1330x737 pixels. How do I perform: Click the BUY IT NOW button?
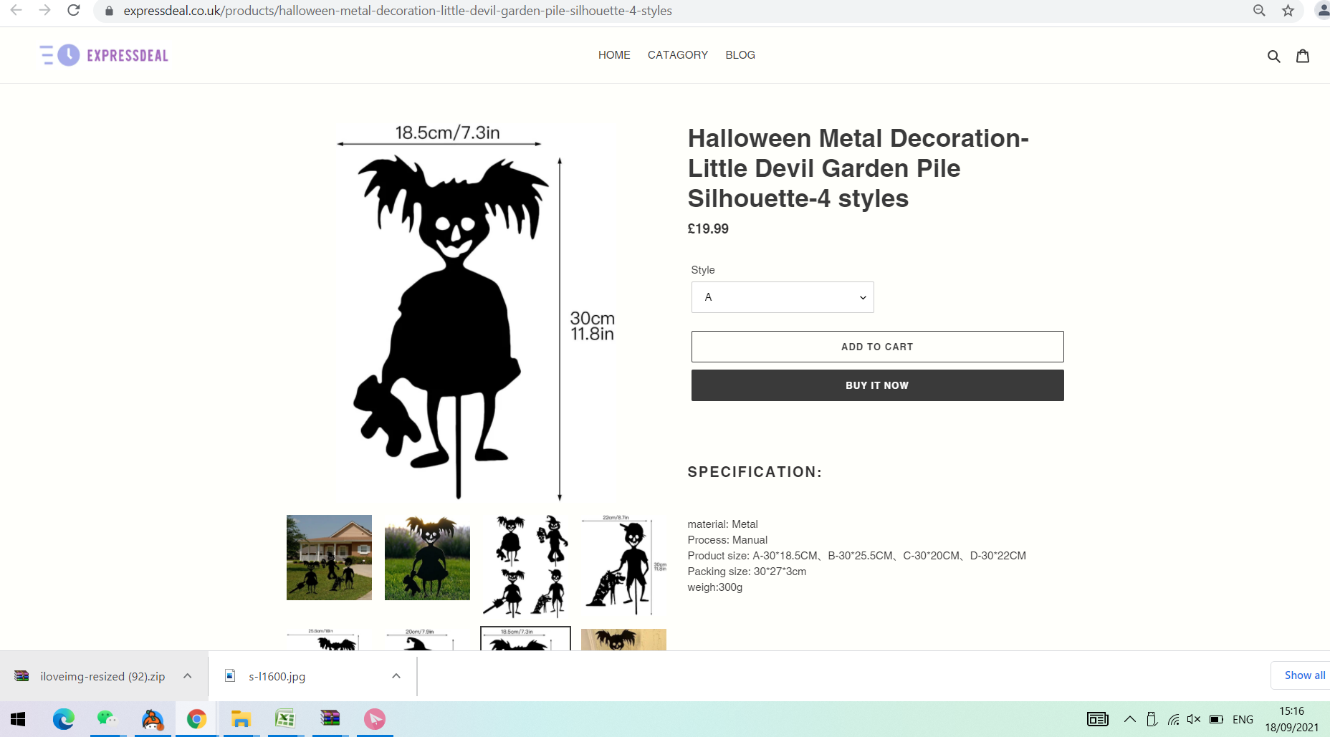pyautogui.click(x=877, y=385)
